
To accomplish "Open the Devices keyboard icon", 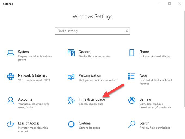I will 71,52.
